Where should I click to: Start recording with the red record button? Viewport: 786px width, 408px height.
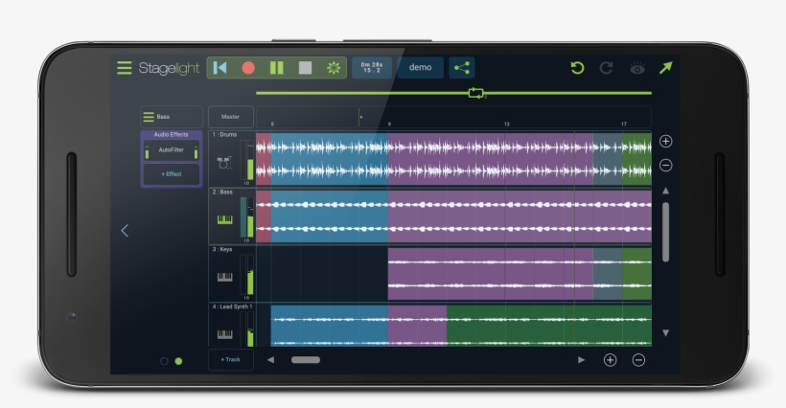tap(248, 68)
